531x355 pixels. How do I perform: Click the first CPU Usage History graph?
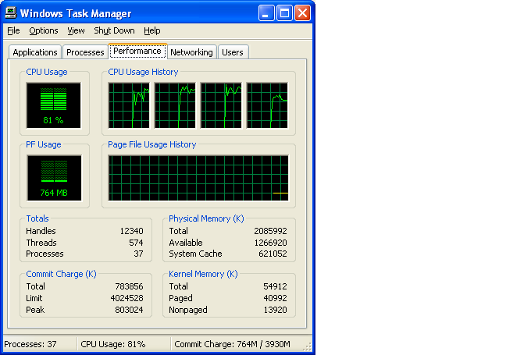(129, 105)
